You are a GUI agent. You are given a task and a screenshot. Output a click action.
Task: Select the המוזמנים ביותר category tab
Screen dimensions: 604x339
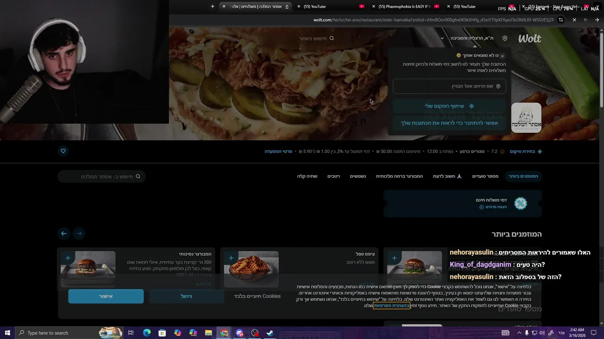[523, 176]
